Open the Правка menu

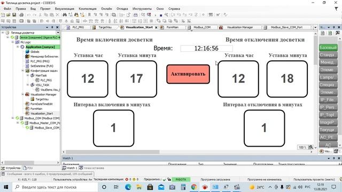pos(21,9)
